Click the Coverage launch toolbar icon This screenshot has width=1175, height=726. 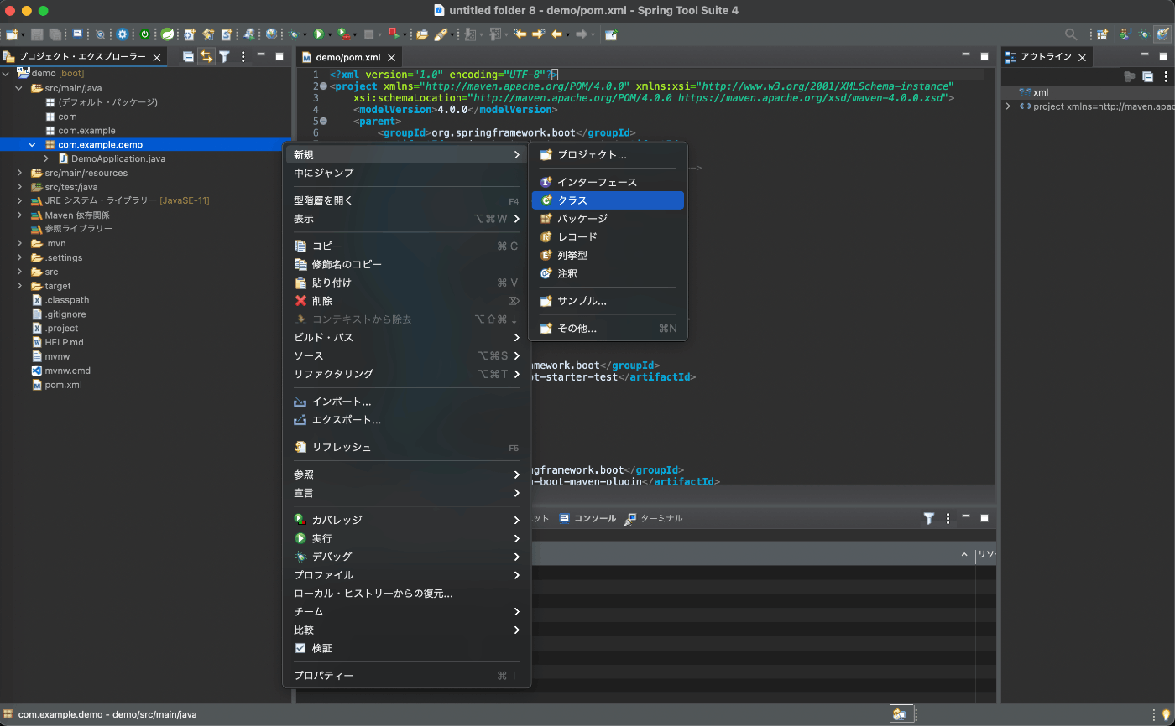pyautogui.click(x=344, y=34)
